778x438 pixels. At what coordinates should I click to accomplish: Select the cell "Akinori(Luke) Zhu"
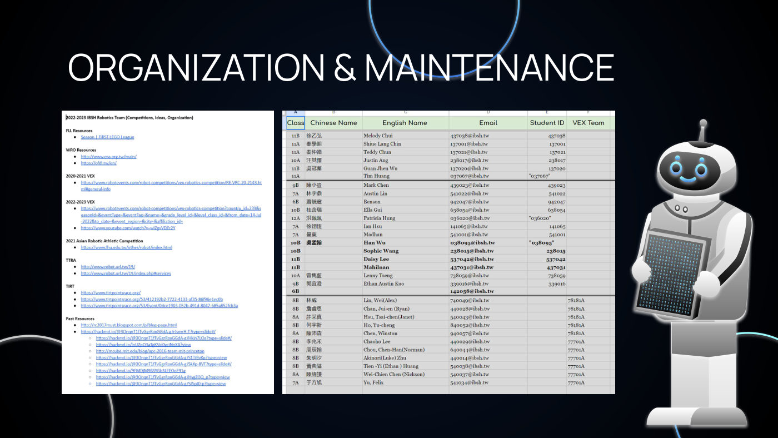(405, 359)
